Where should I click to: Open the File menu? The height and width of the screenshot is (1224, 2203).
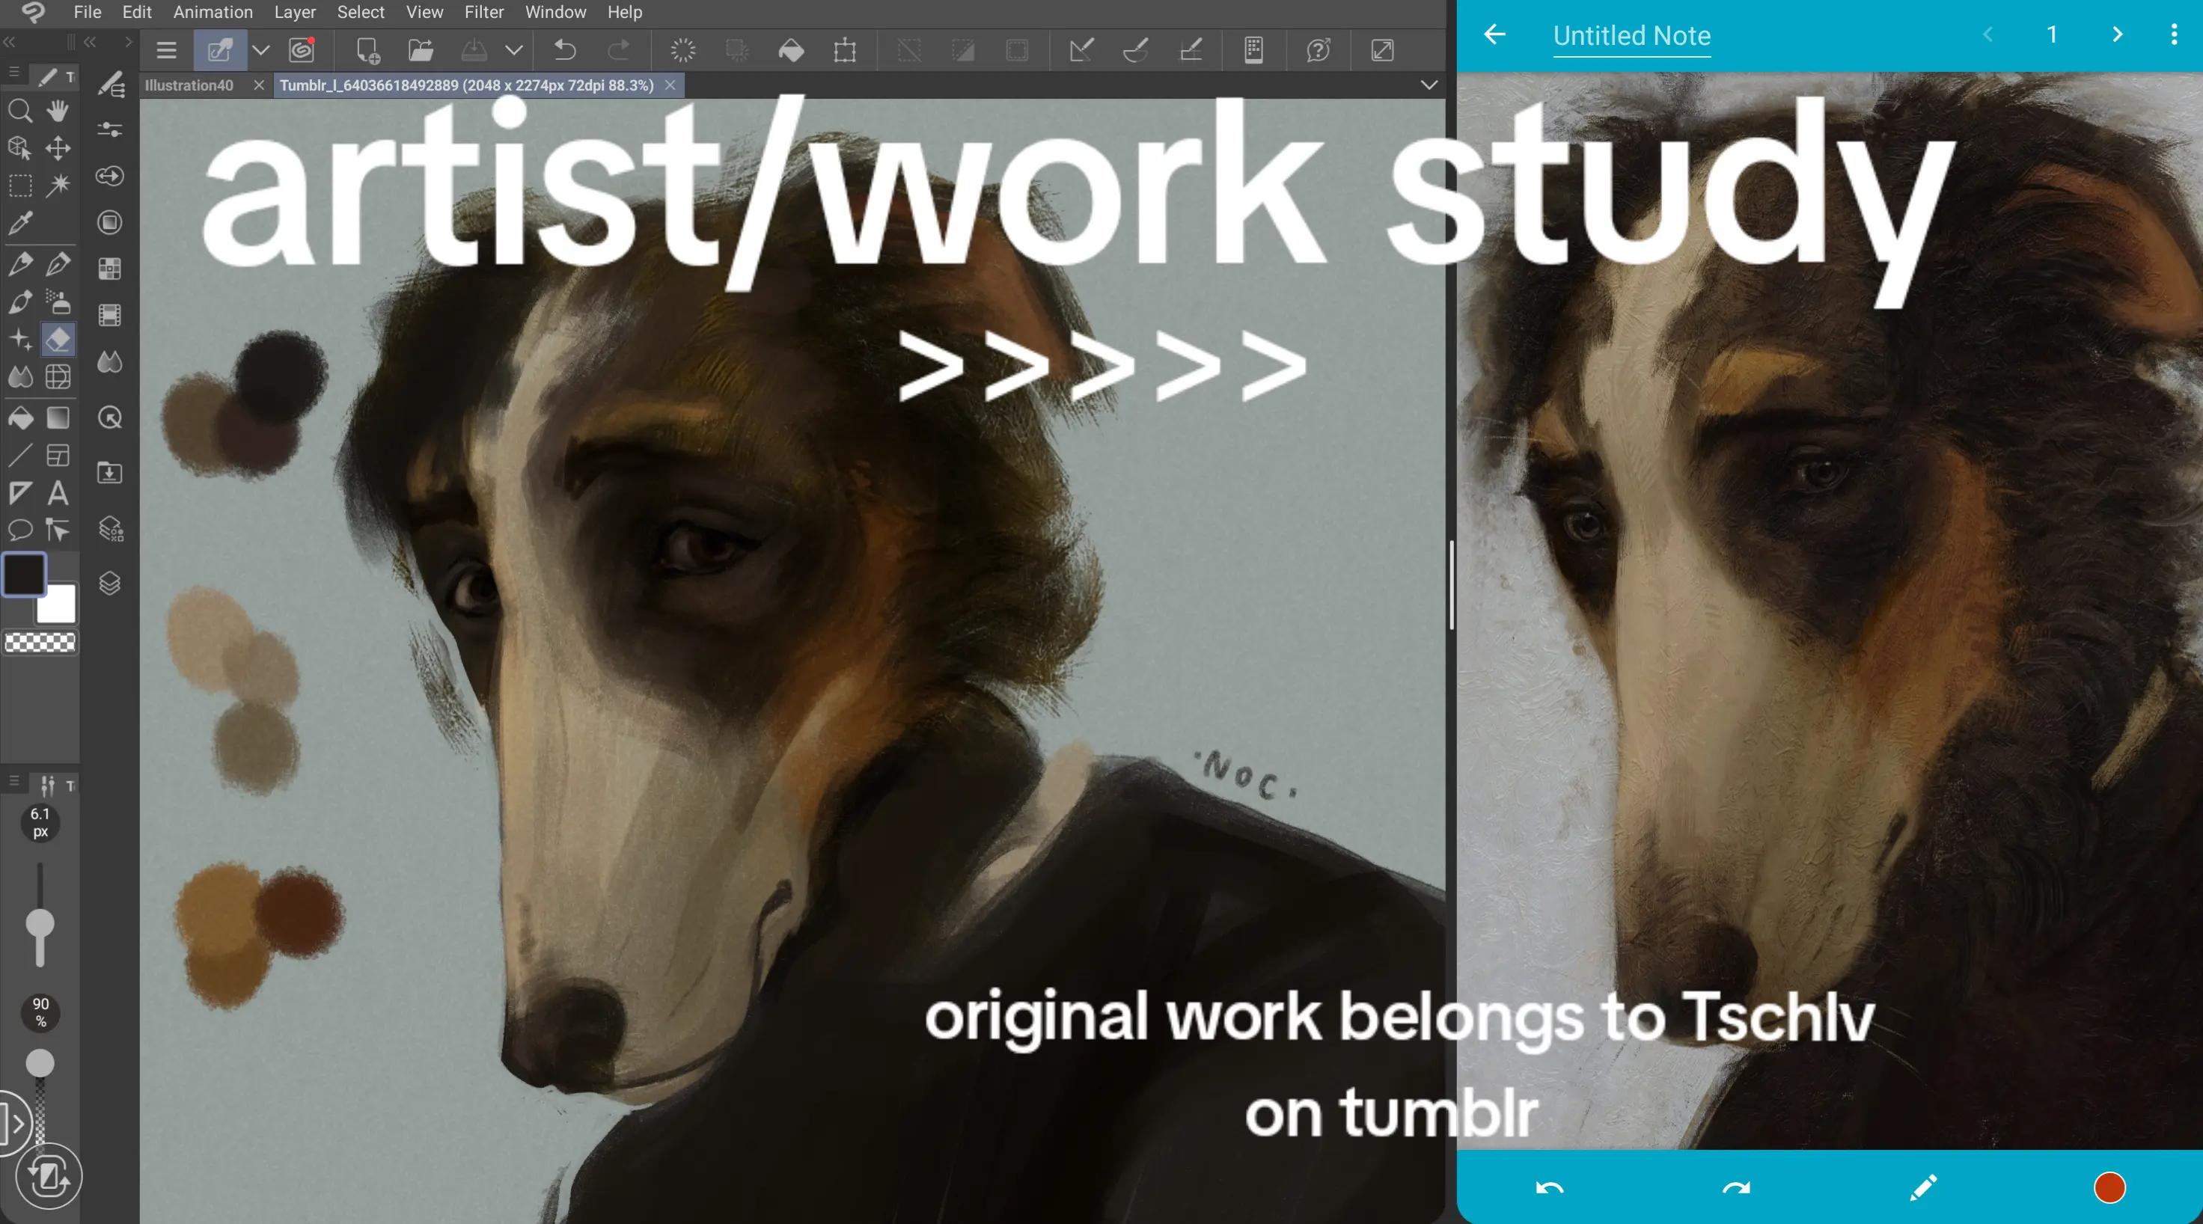[88, 12]
